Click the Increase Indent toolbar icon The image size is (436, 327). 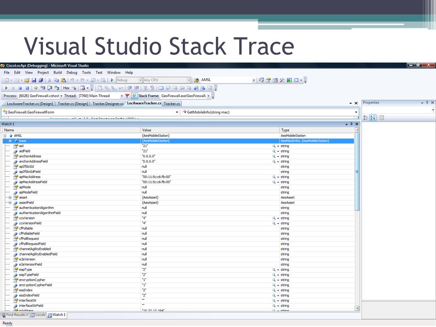tap(137, 88)
